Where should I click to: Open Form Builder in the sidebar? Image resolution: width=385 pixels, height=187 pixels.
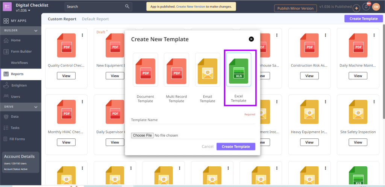pos(21,52)
